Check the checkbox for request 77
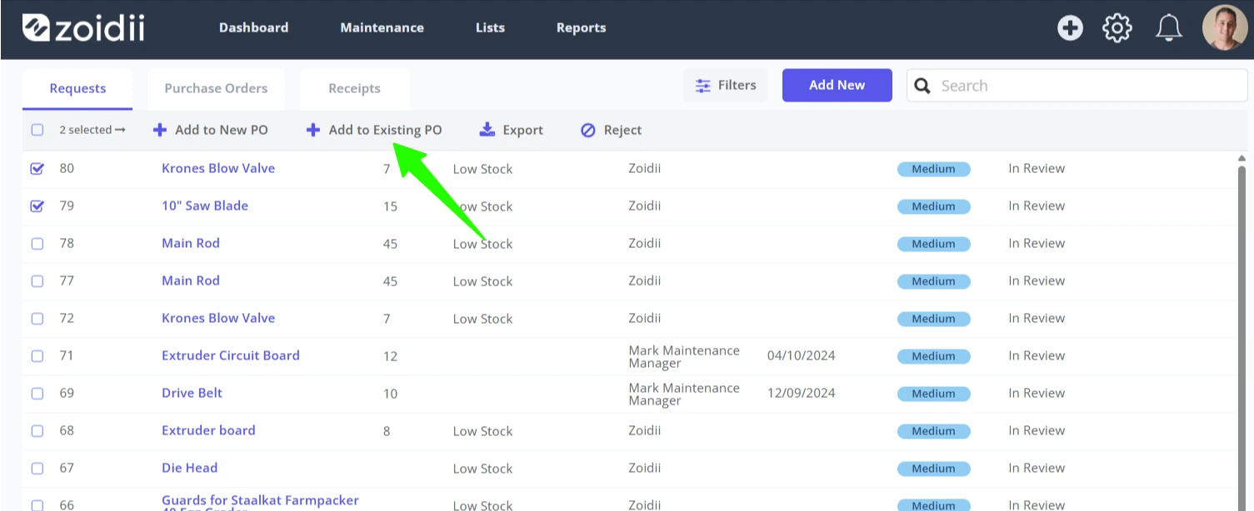Viewport: 1254px width, 511px height. [x=37, y=281]
